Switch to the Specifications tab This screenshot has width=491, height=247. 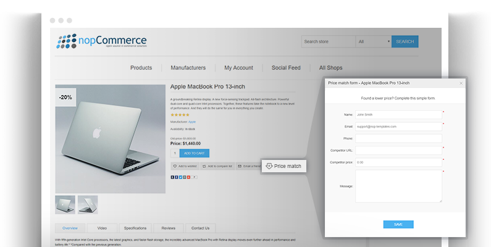point(135,228)
